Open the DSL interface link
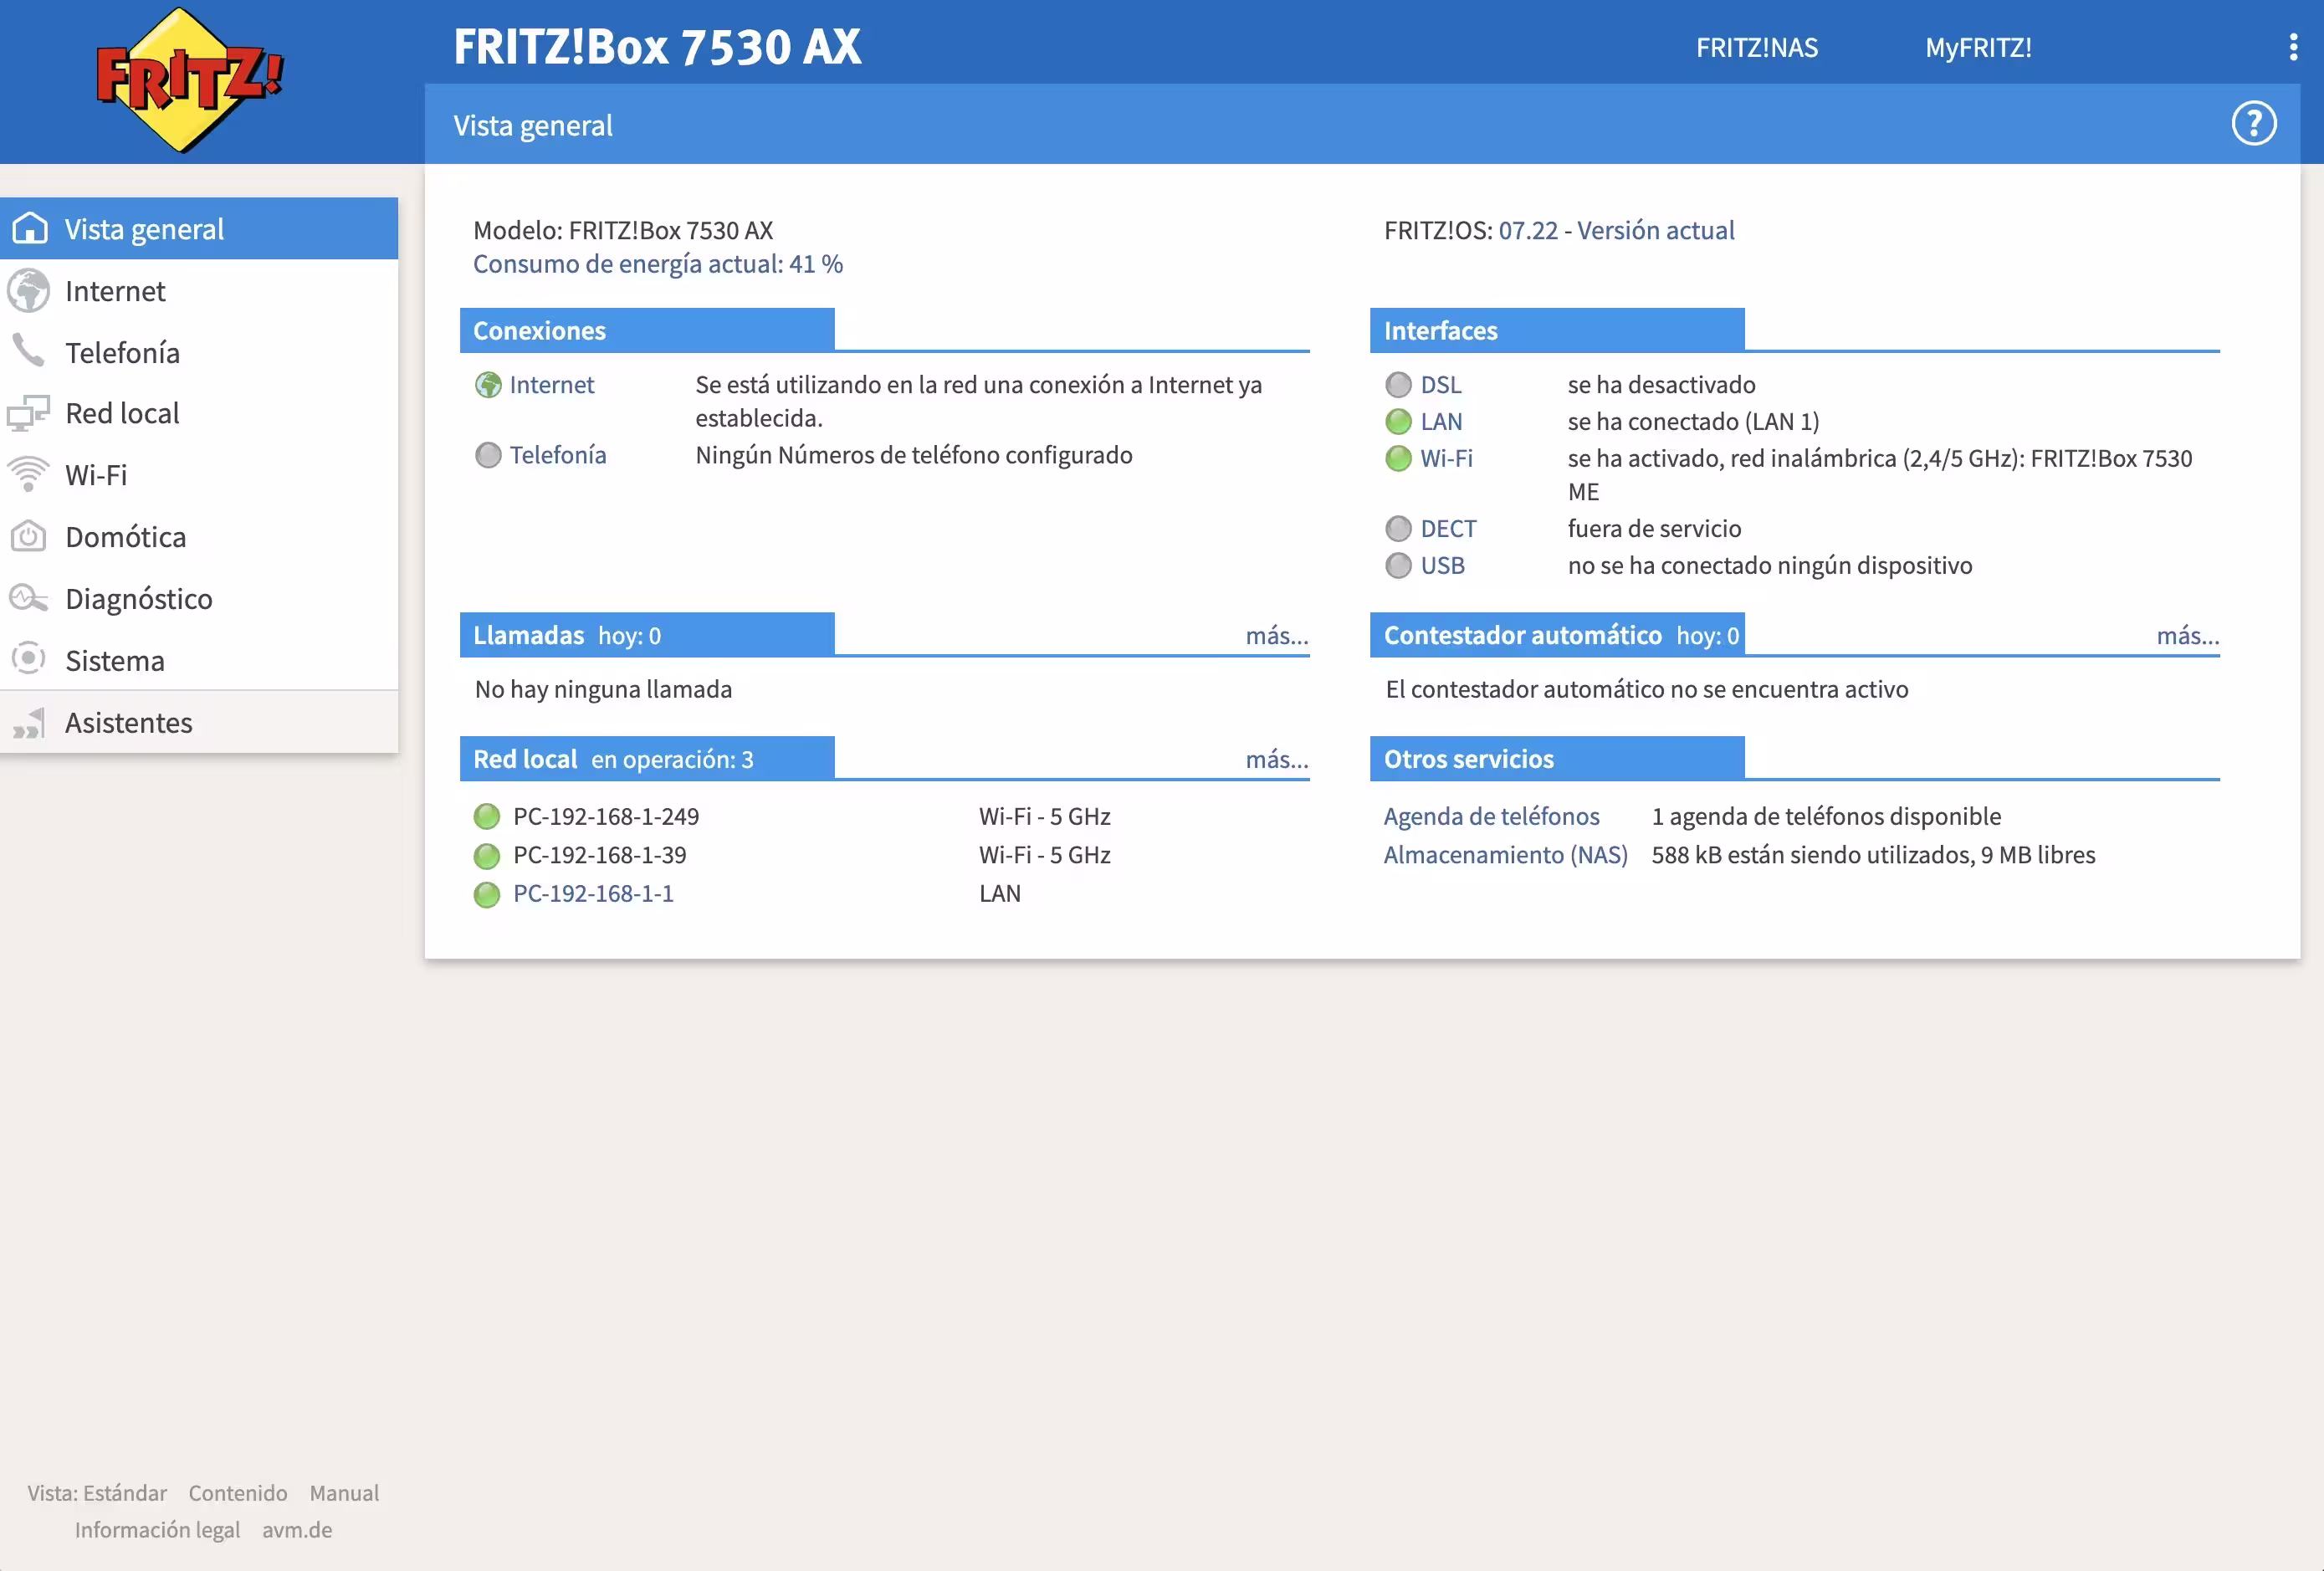 tap(1440, 385)
